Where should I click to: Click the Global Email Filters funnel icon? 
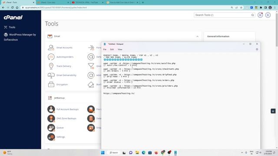[91, 66]
